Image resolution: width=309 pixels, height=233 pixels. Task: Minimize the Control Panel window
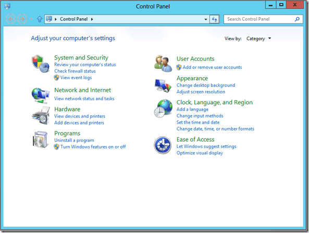(270, 5)
